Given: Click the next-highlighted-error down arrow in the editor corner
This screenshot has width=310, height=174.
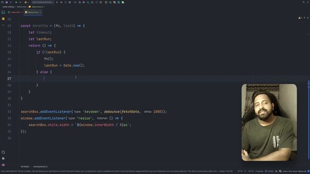Looking at the screenshot, I should pos(308,18).
